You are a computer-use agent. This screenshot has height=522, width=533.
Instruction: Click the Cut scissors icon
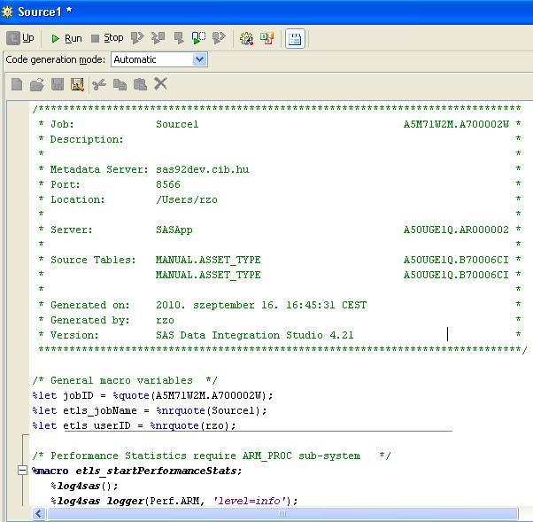click(x=99, y=84)
